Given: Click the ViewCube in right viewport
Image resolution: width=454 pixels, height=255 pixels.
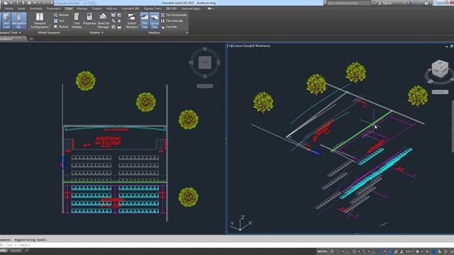Looking at the screenshot, I should pyautogui.click(x=440, y=69).
